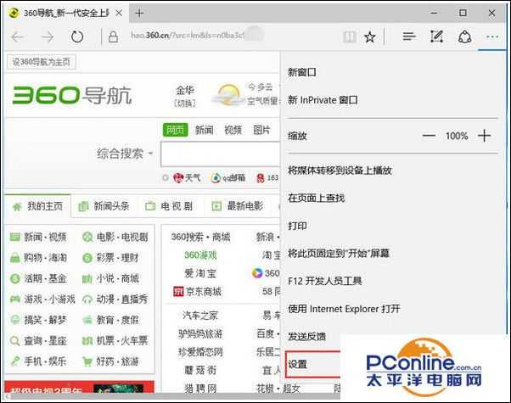Expand the 综合搜索 dropdown
This screenshot has height=403, width=511.
[125, 154]
